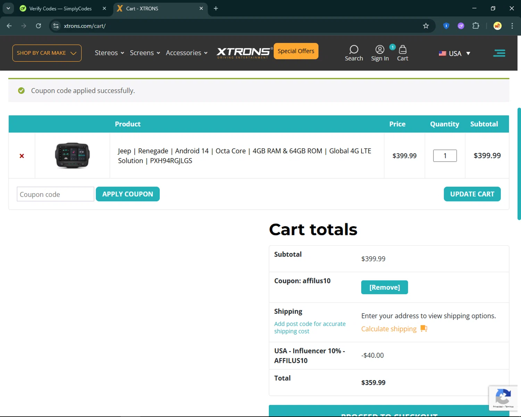The image size is (521, 417).
Task: Expand the Stereos menu
Action: click(x=109, y=53)
